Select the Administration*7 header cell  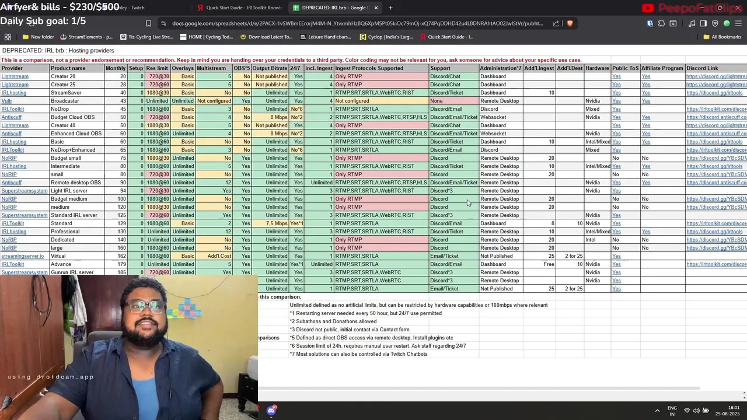(501, 68)
